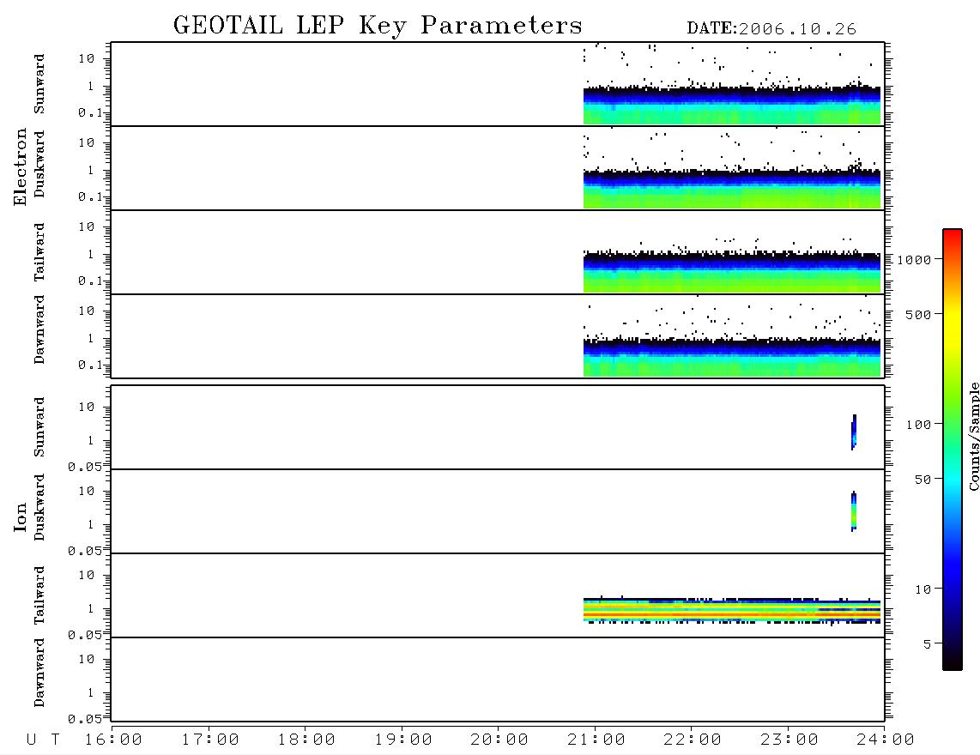Click the 21:00 time tick label
The width and height of the screenshot is (980, 755).
[596, 740]
